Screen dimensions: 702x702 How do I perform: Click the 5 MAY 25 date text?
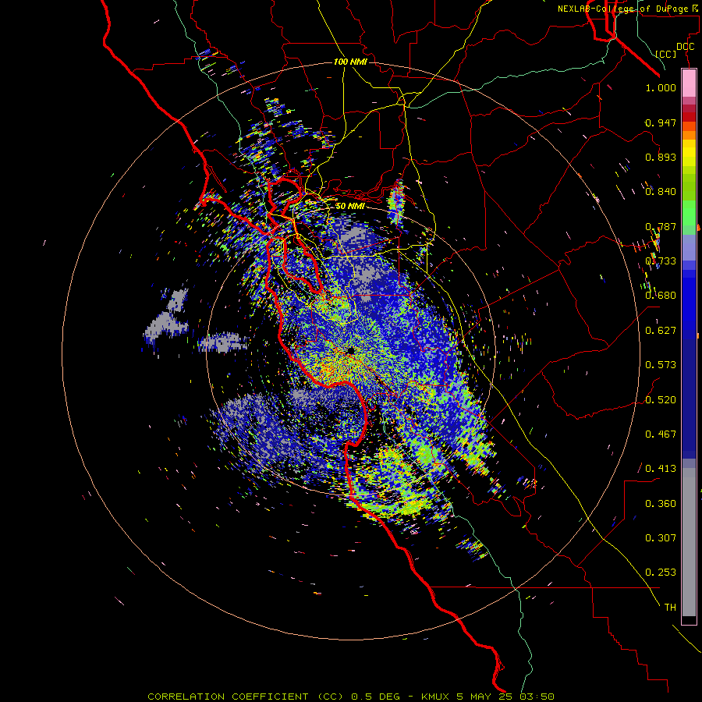tap(484, 697)
